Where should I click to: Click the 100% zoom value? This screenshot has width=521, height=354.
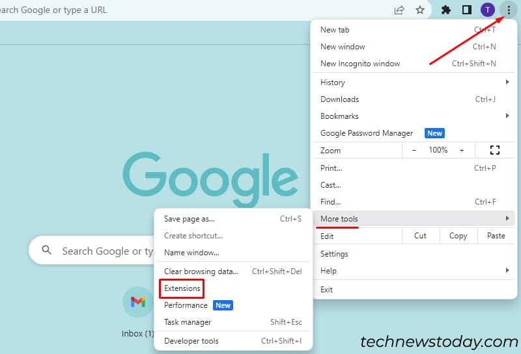point(438,150)
